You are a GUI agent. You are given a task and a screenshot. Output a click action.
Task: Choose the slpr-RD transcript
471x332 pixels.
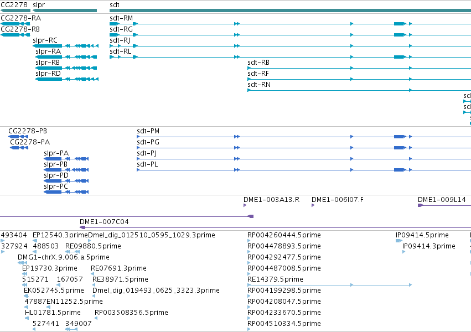[48, 74]
